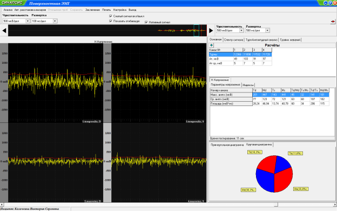Click the horizontal scrollbar thumb at the bottom
Viewport: 337px width, 211px height.
pyautogui.click(x=276, y=205)
